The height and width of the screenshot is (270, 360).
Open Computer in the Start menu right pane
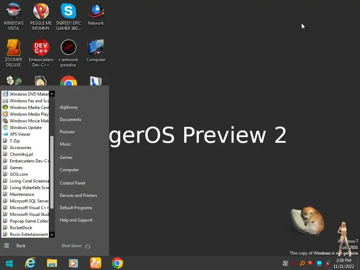(x=69, y=170)
